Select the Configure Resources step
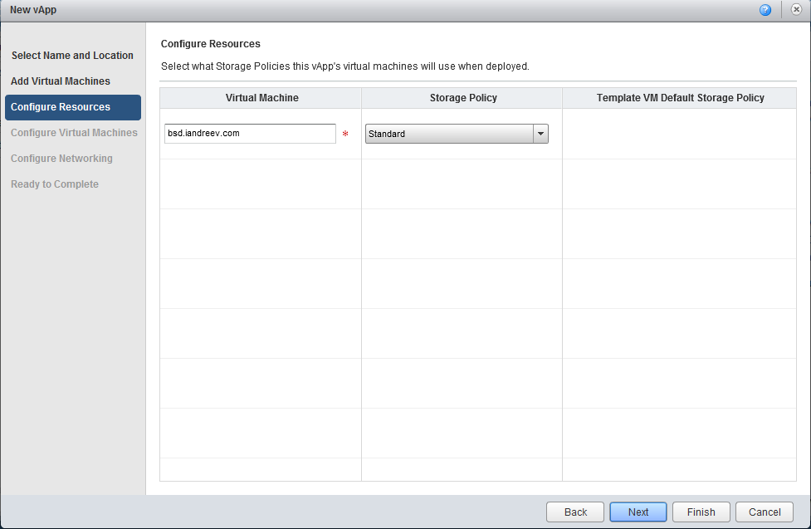Image resolution: width=811 pixels, height=529 pixels. pos(73,107)
